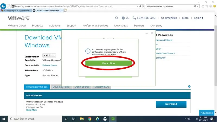Click the blue Download button

[171, 104]
